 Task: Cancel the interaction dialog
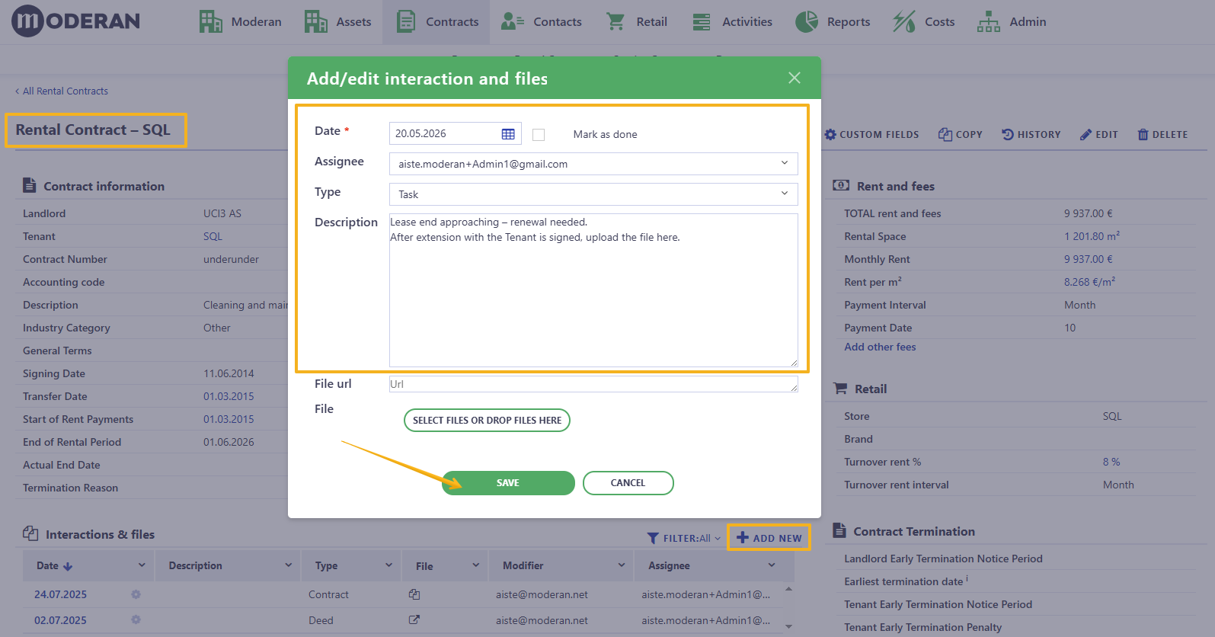[x=628, y=483]
